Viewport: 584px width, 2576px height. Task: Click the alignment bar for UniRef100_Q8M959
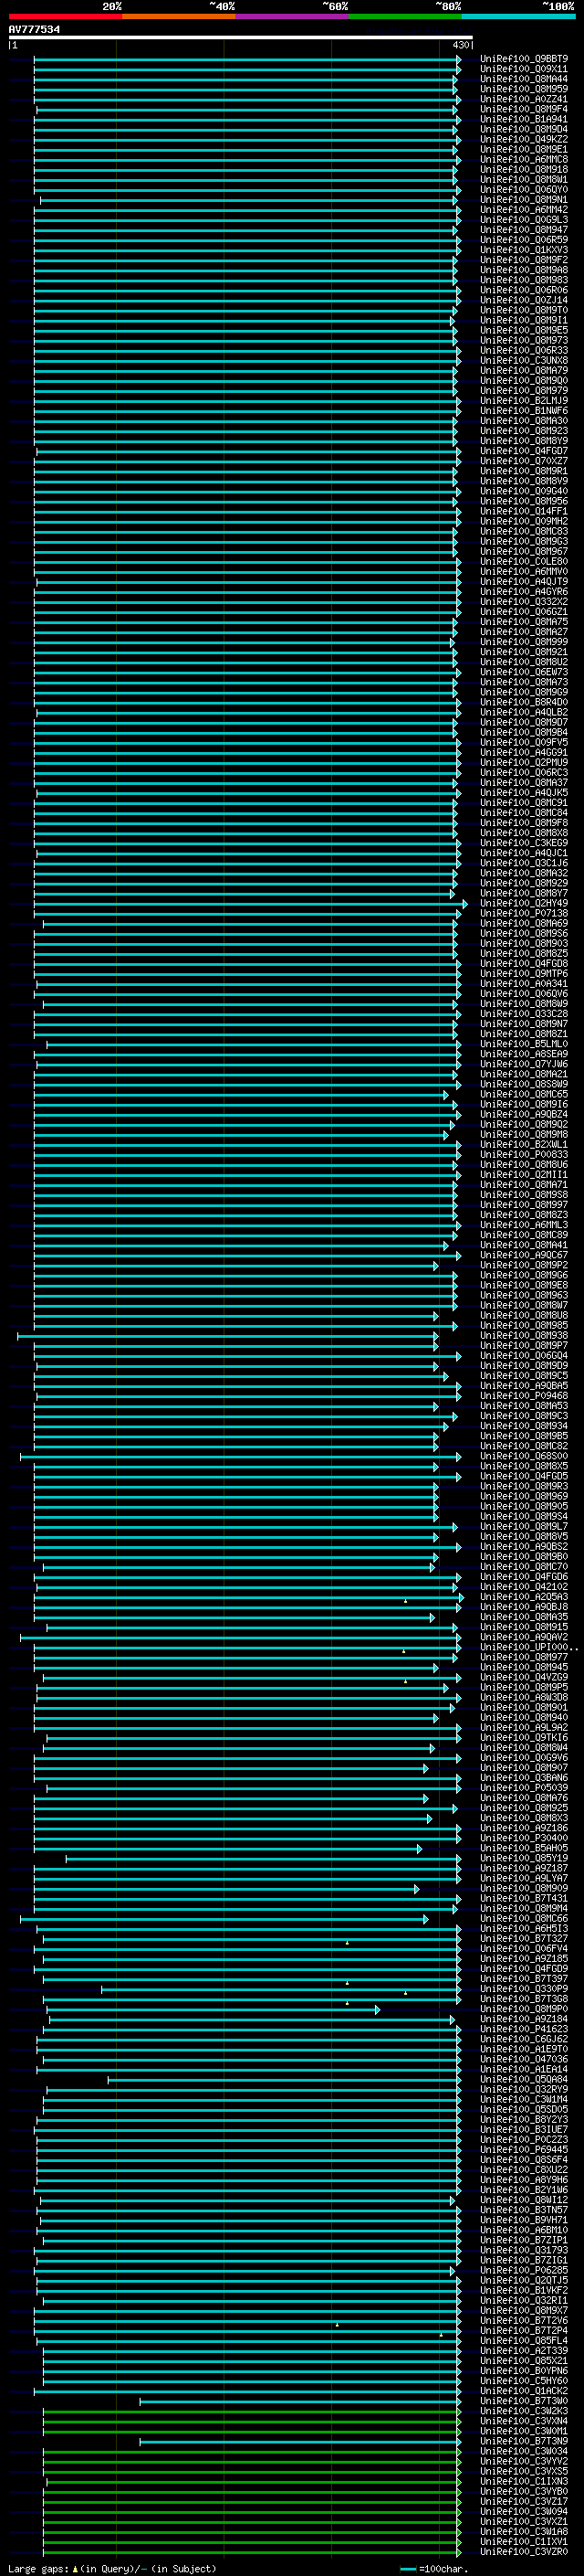246,89
